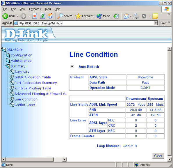173x168 pixels.
Task: Click the page icon in the address bar
Action: click(x=16, y=23)
